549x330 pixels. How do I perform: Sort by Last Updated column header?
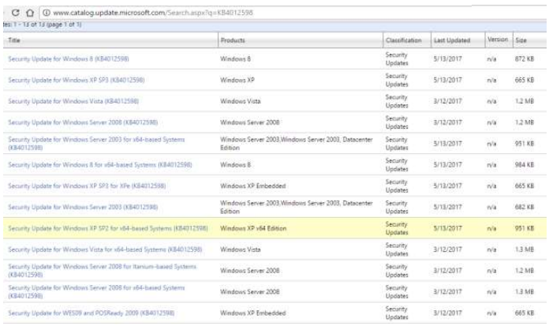[452, 39]
